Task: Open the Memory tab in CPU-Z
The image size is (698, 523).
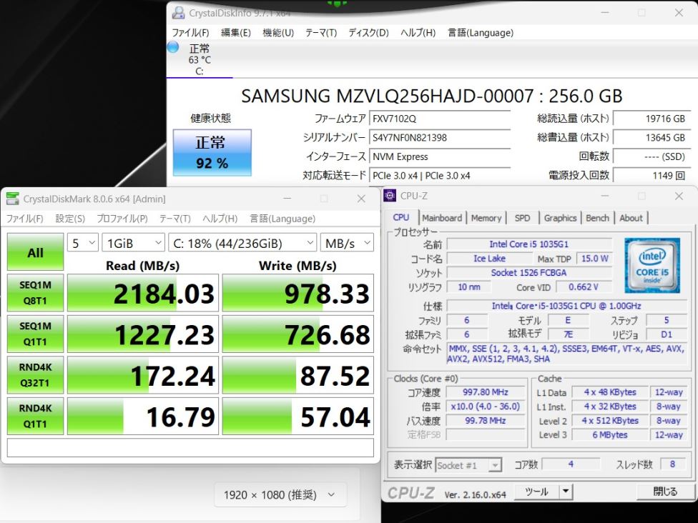Action: click(x=486, y=218)
